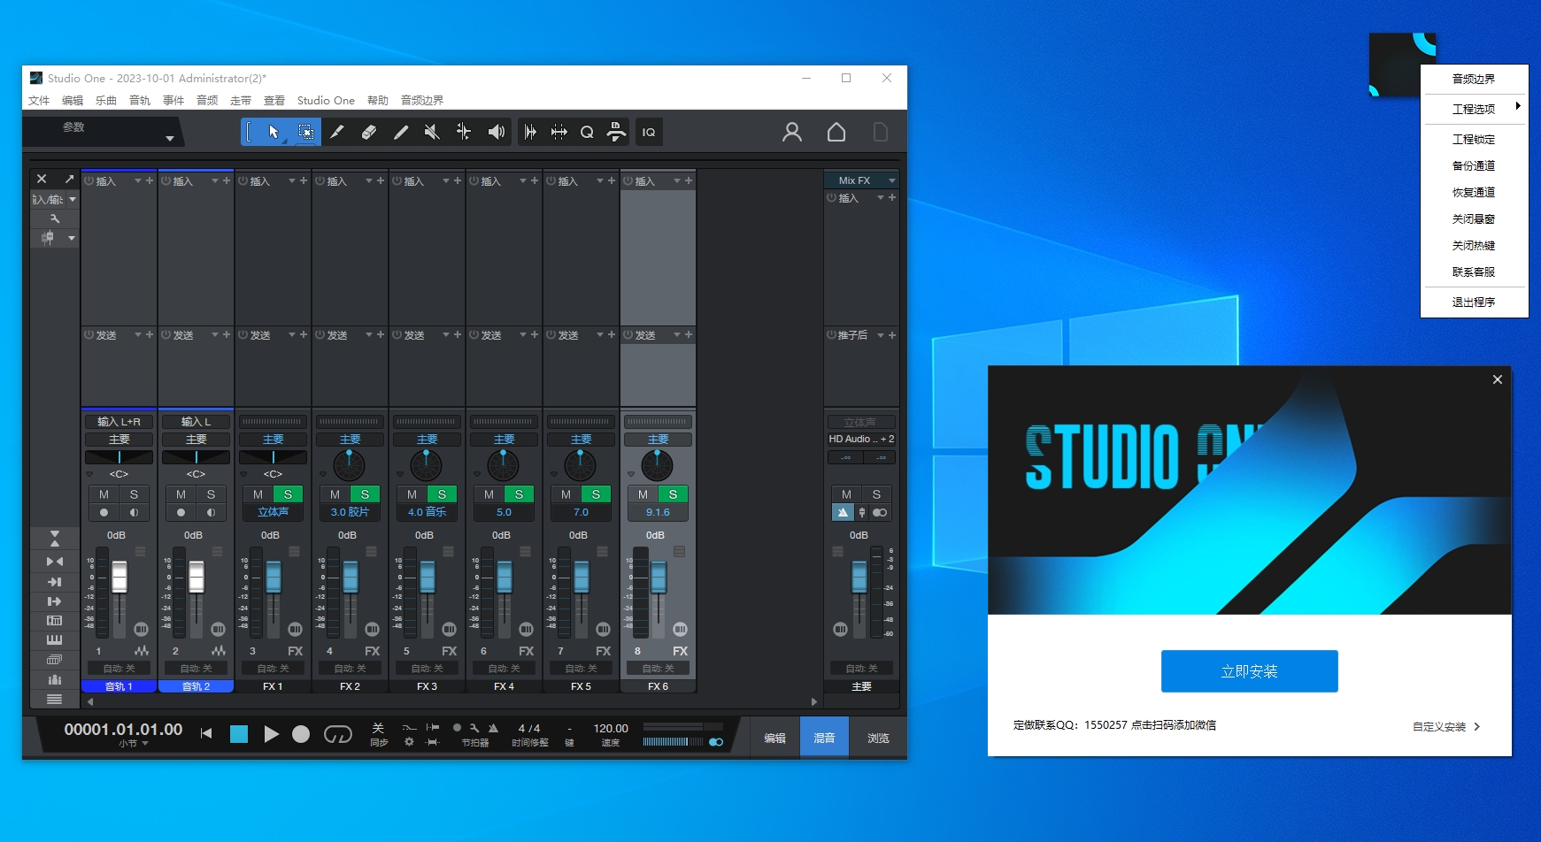Choose 退出程序 from context menu
Image resolution: width=1541 pixels, height=842 pixels.
click(x=1474, y=302)
